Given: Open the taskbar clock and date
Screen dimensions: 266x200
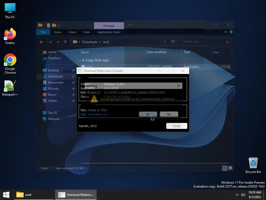Looking at the screenshot, I should click(255, 195).
